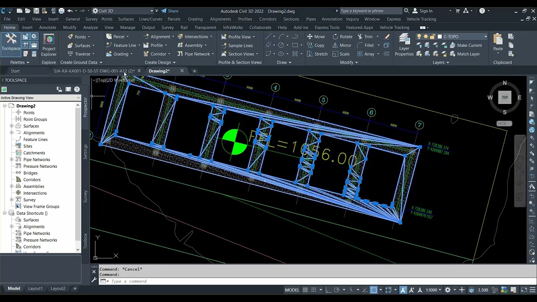Open the Surfaces menu
The image size is (537, 302).
click(x=126, y=19)
